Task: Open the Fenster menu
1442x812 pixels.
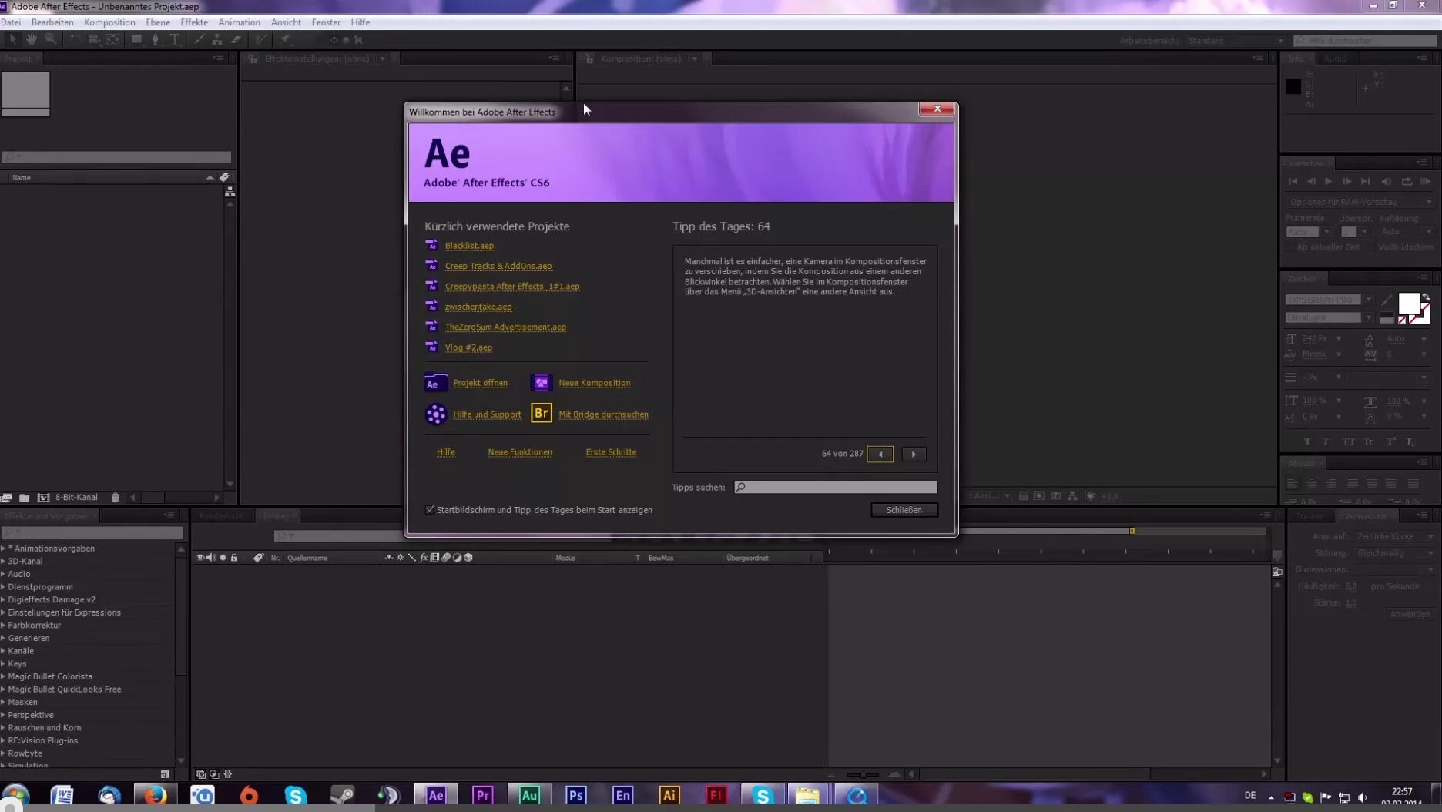Action: click(326, 22)
